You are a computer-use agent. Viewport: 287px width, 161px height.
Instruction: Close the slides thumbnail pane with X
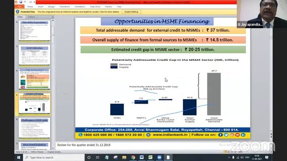click(53, 17)
